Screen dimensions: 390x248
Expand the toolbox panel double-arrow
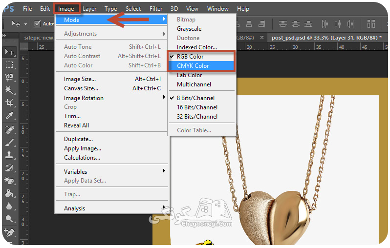(4, 36)
